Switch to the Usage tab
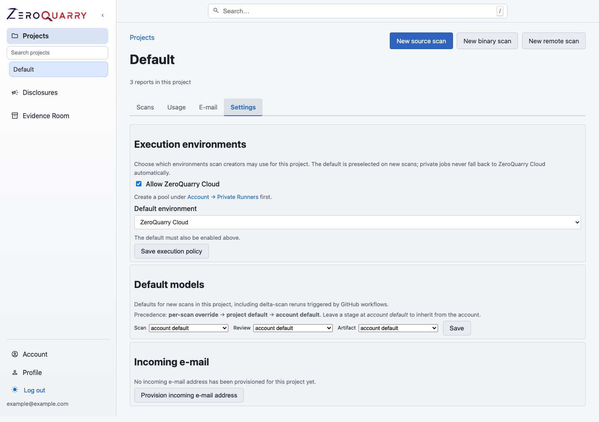Image resolution: width=599 pixels, height=422 pixels. 176,107
